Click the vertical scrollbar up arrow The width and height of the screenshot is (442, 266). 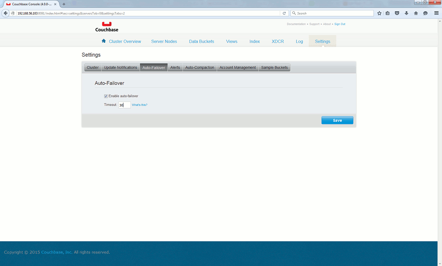[440, 21]
